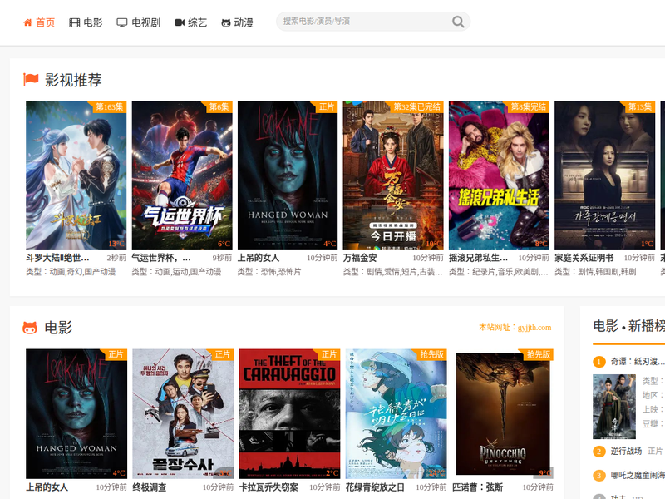Click the 电影·新播榜 heading

629,326
